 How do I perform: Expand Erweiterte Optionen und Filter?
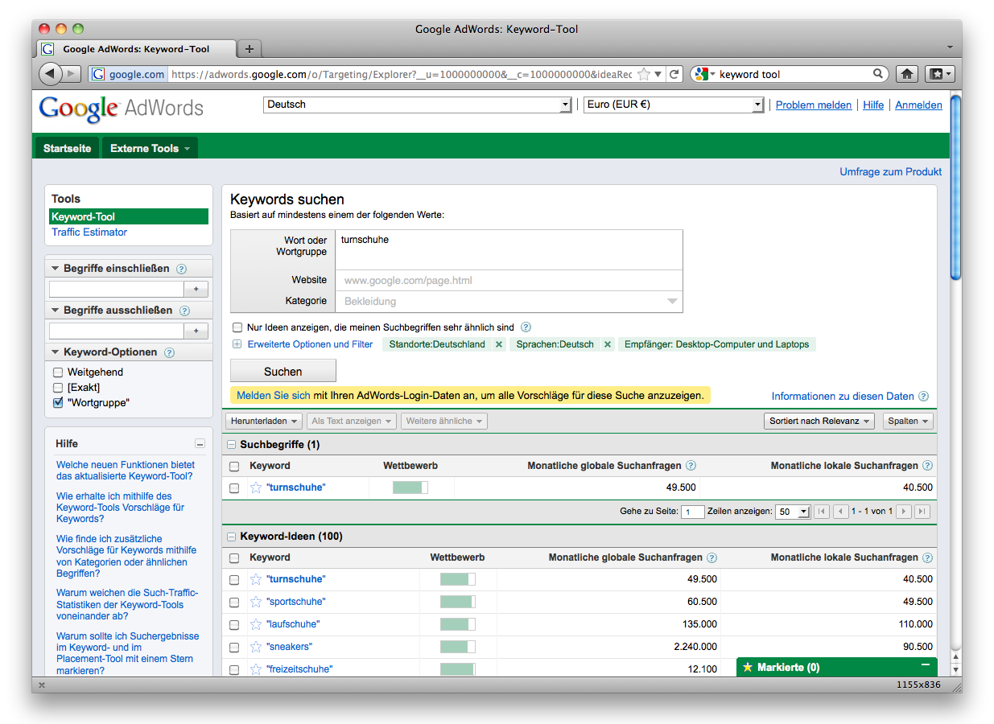[237, 344]
